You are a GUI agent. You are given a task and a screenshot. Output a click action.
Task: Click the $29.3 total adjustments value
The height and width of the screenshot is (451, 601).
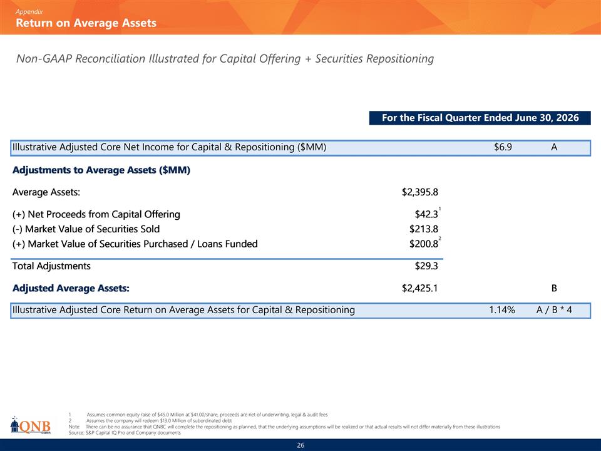pyautogui.click(x=426, y=266)
